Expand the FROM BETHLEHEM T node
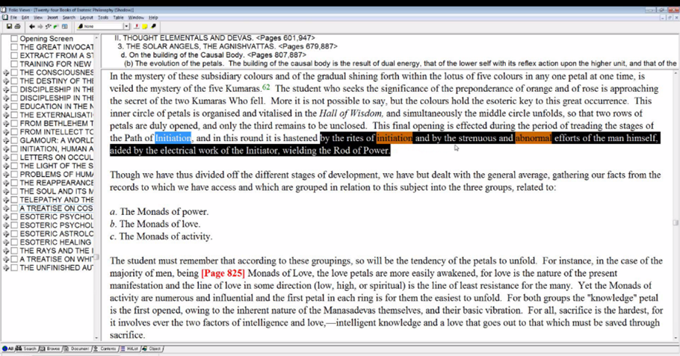 6,123
